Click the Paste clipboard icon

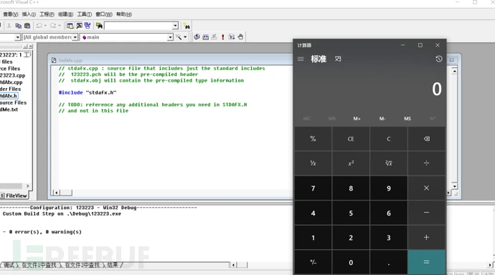tap(27, 26)
